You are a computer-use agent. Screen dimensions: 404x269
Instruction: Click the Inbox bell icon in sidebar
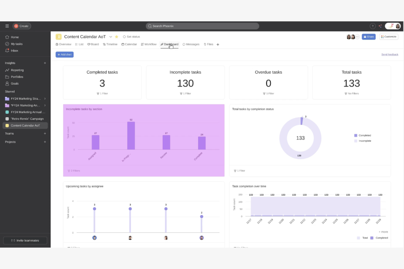7,51
